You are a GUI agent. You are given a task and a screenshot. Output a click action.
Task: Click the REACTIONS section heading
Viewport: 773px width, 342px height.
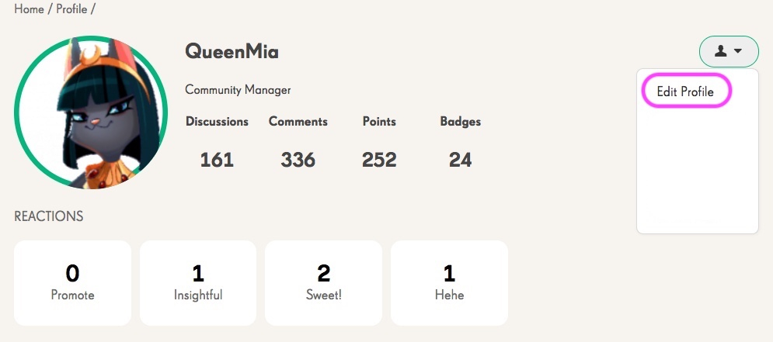[49, 216]
